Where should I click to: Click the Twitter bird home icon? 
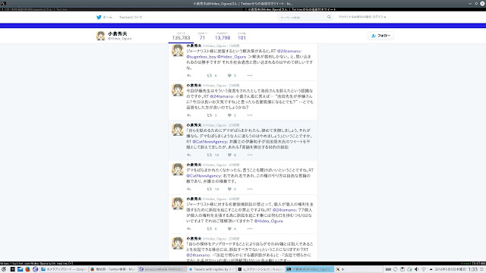pyautogui.click(x=99, y=17)
